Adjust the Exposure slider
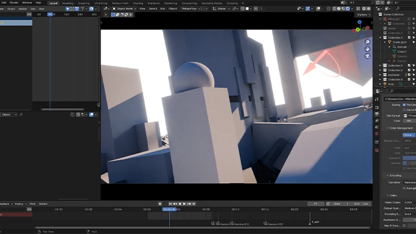The image size is (416, 234). click(x=410, y=158)
